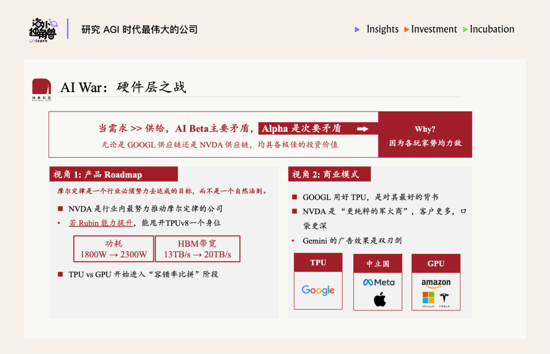
Task: Click the Tesla logo icon
Action: point(444,299)
